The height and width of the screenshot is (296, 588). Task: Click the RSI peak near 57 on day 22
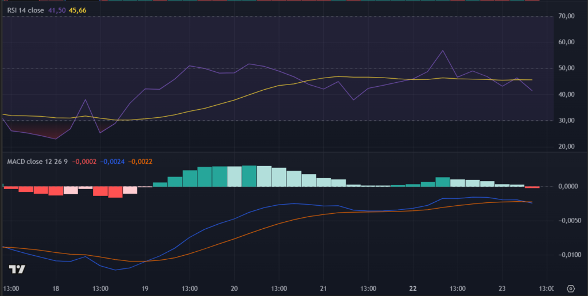point(443,50)
